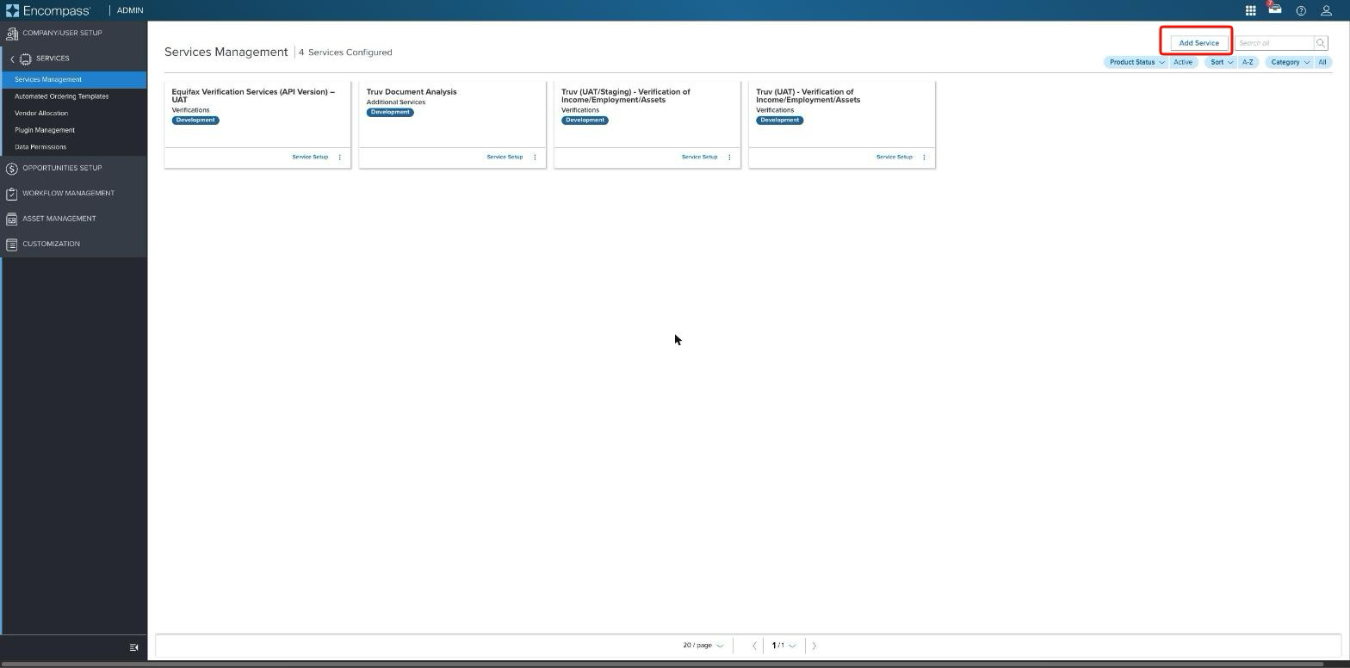Go to next page arrow
The image size is (1350, 668).
click(814, 646)
